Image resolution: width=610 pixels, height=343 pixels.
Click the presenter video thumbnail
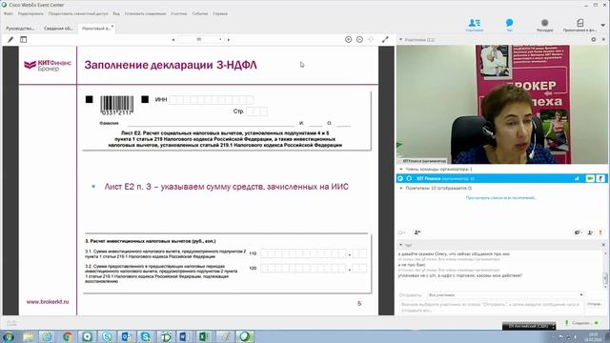point(501,104)
